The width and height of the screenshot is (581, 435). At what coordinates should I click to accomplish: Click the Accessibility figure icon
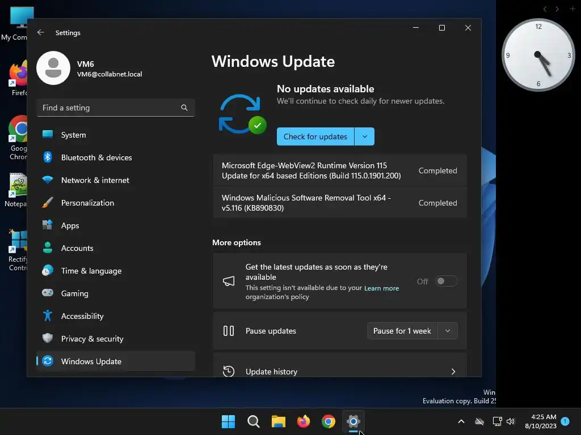[48, 315]
